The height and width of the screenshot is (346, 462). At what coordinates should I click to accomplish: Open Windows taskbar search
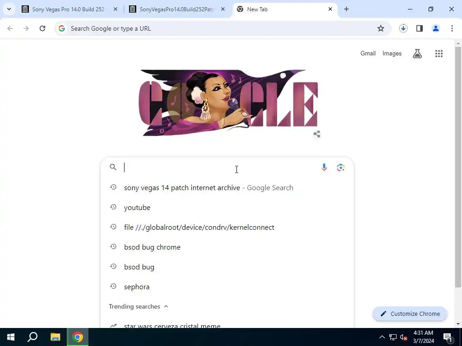32,337
